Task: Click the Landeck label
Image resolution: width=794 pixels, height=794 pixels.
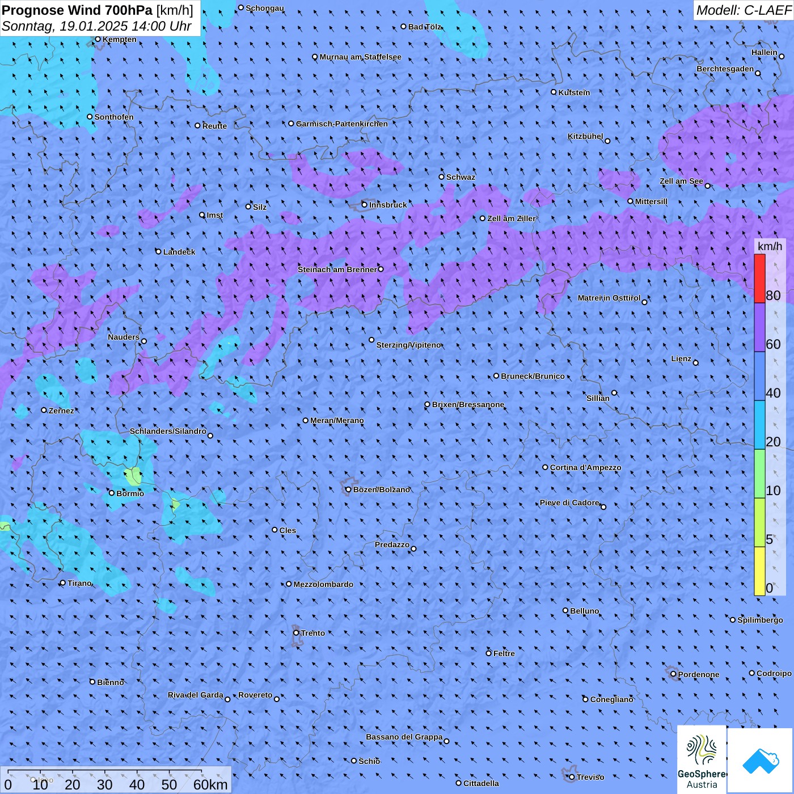Action: coord(179,252)
